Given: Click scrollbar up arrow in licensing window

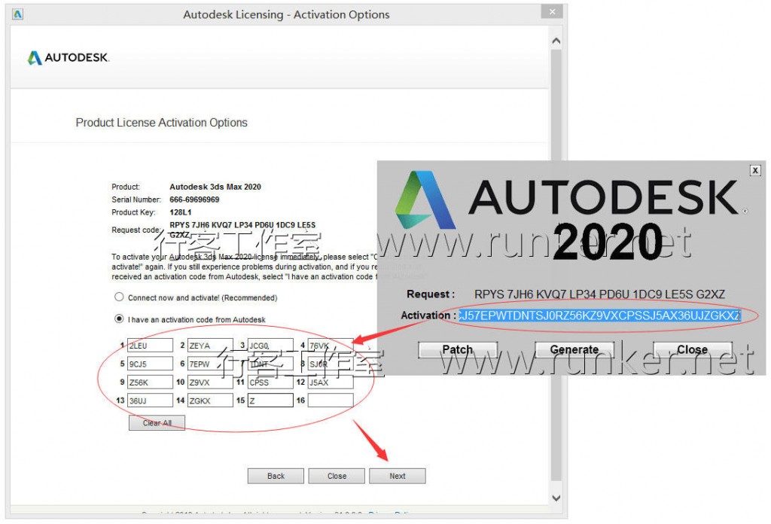Looking at the screenshot, I should point(556,41).
